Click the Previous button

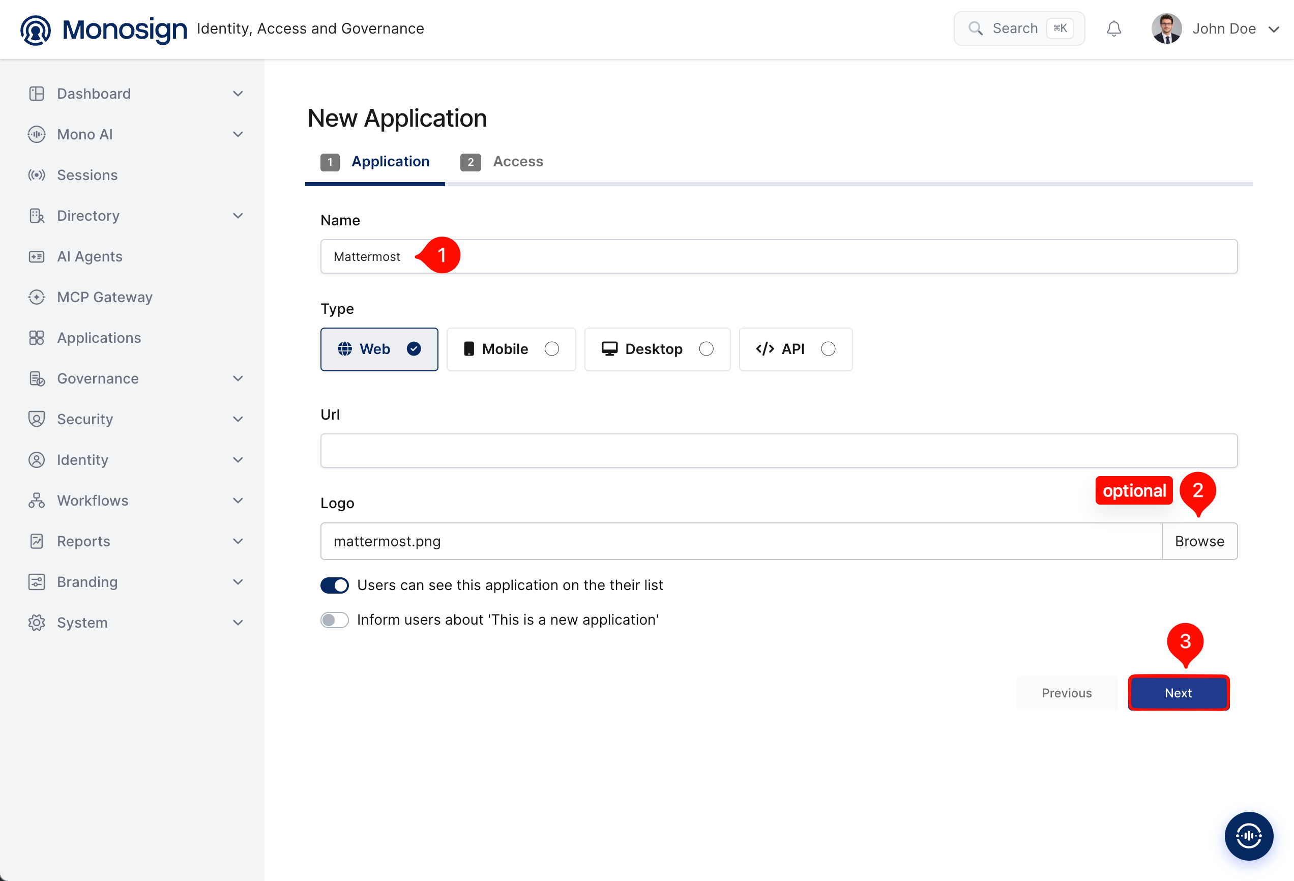(x=1067, y=693)
